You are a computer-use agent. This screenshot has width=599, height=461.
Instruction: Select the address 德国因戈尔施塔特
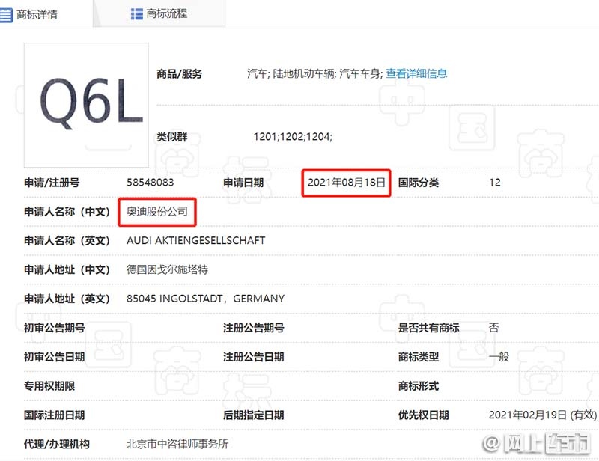pos(167,269)
